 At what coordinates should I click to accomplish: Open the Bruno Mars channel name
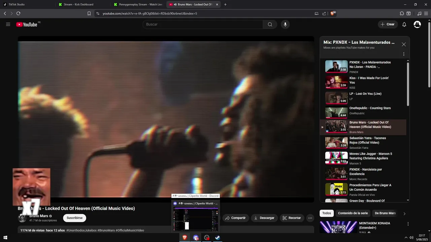[x=39, y=216]
